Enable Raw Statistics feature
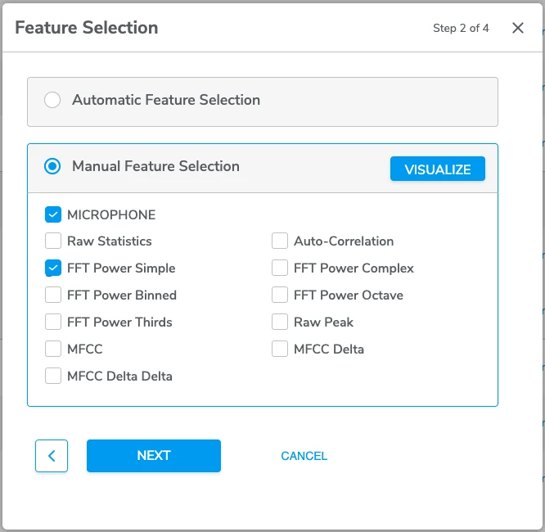Viewport: 545px width, 532px height. (53, 241)
